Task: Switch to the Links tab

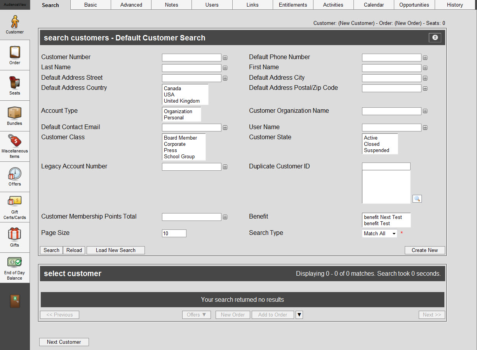Action: coord(252,5)
